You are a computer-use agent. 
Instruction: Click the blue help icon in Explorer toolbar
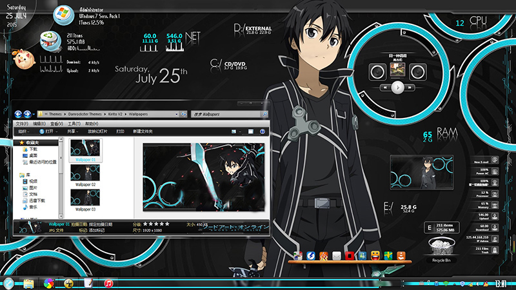[263, 131]
